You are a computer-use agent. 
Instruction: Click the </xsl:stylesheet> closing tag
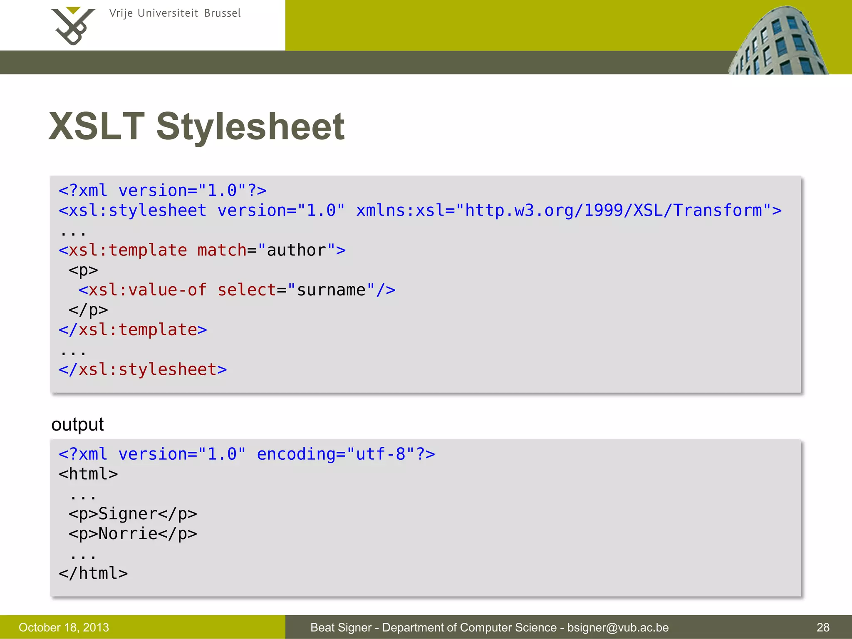coord(143,369)
